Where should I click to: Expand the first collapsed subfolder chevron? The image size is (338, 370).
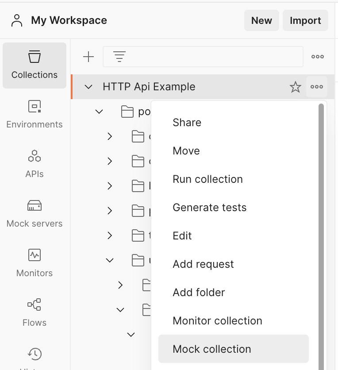click(110, 137)
